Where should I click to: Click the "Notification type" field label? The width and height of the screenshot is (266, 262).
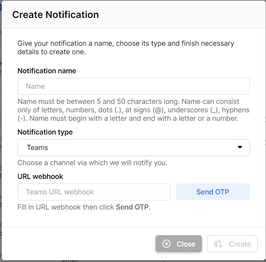pos(45,132)
